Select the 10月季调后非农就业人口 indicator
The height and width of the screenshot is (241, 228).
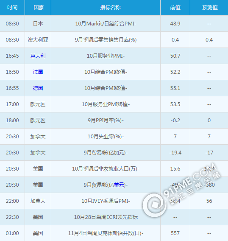coord(106,169)
